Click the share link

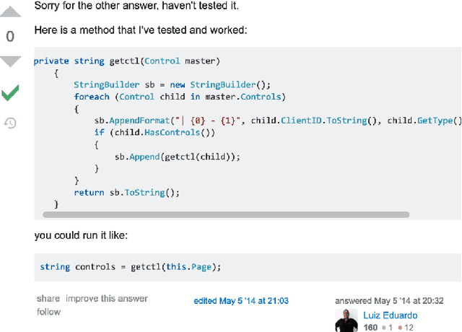coord(48,299)
